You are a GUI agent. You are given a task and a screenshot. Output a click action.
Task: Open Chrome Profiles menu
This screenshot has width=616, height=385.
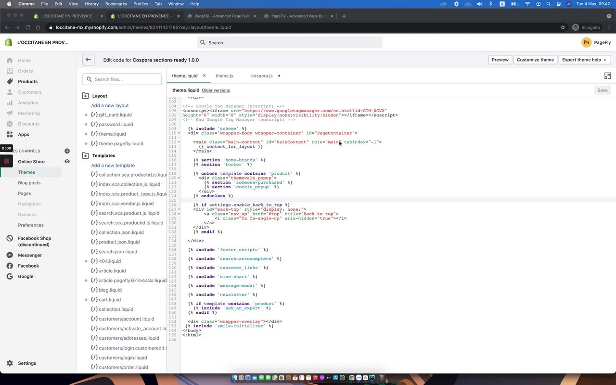pyautogui.click(x=141, y=4)
